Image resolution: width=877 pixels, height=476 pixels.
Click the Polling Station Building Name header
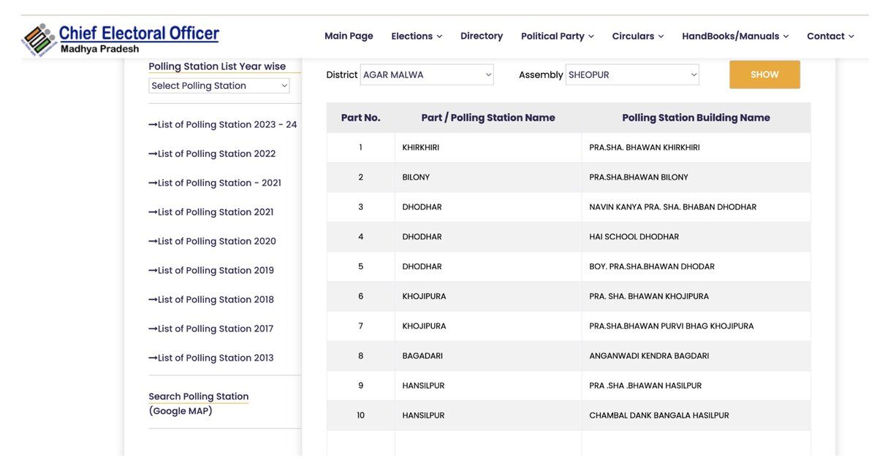(x=696, y=118)
